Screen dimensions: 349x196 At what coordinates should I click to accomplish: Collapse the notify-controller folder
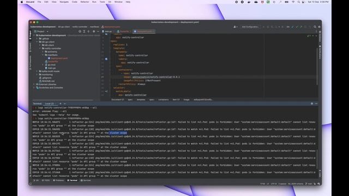(x=40, y=48)
